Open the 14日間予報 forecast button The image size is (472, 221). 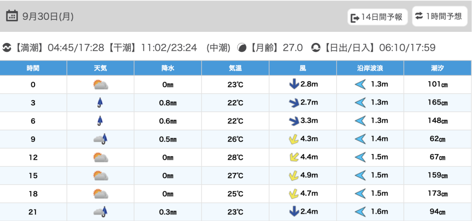pos(378,18)
